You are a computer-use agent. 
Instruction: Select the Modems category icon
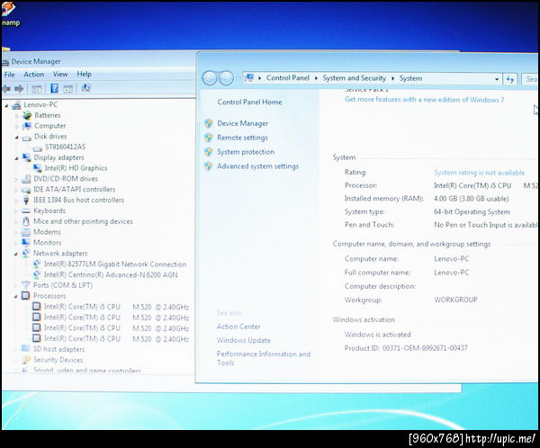[26, 232]
